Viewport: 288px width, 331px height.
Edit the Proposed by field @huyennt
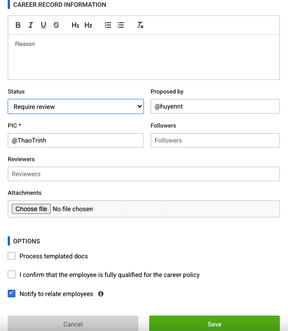[x=215, y=106]
